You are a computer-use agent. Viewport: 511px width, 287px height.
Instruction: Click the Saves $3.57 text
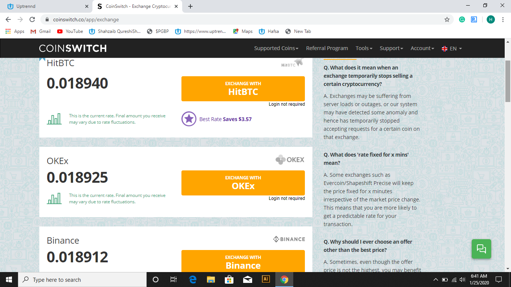237,119
